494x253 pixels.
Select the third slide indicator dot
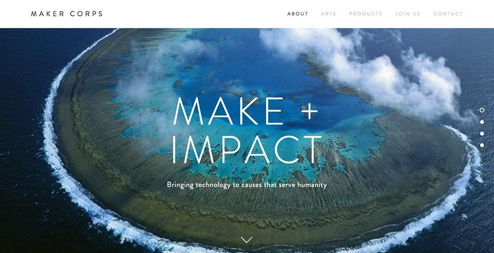[482, 134]
